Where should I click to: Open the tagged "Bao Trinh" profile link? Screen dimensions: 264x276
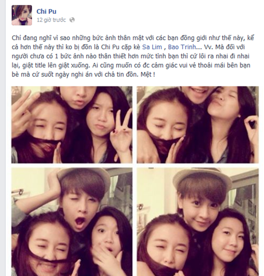point(182,47)
